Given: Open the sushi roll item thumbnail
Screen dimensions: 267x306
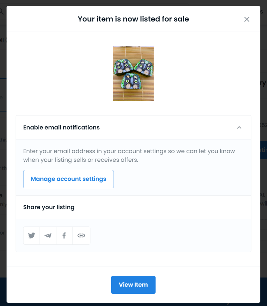Looking at the screenshot, I should [133, 74].
